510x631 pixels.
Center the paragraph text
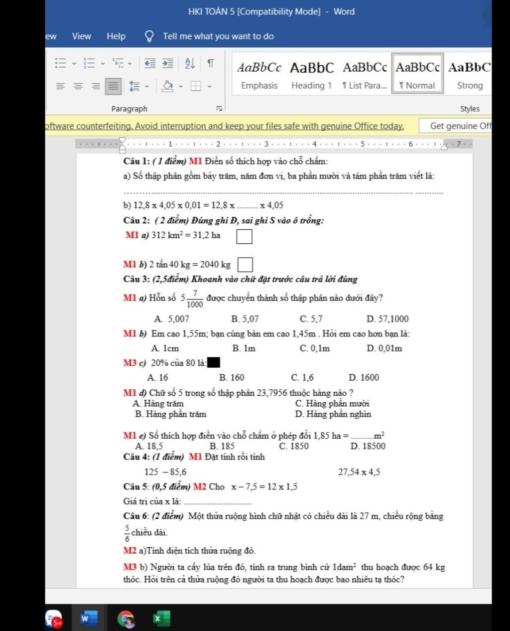78,86
